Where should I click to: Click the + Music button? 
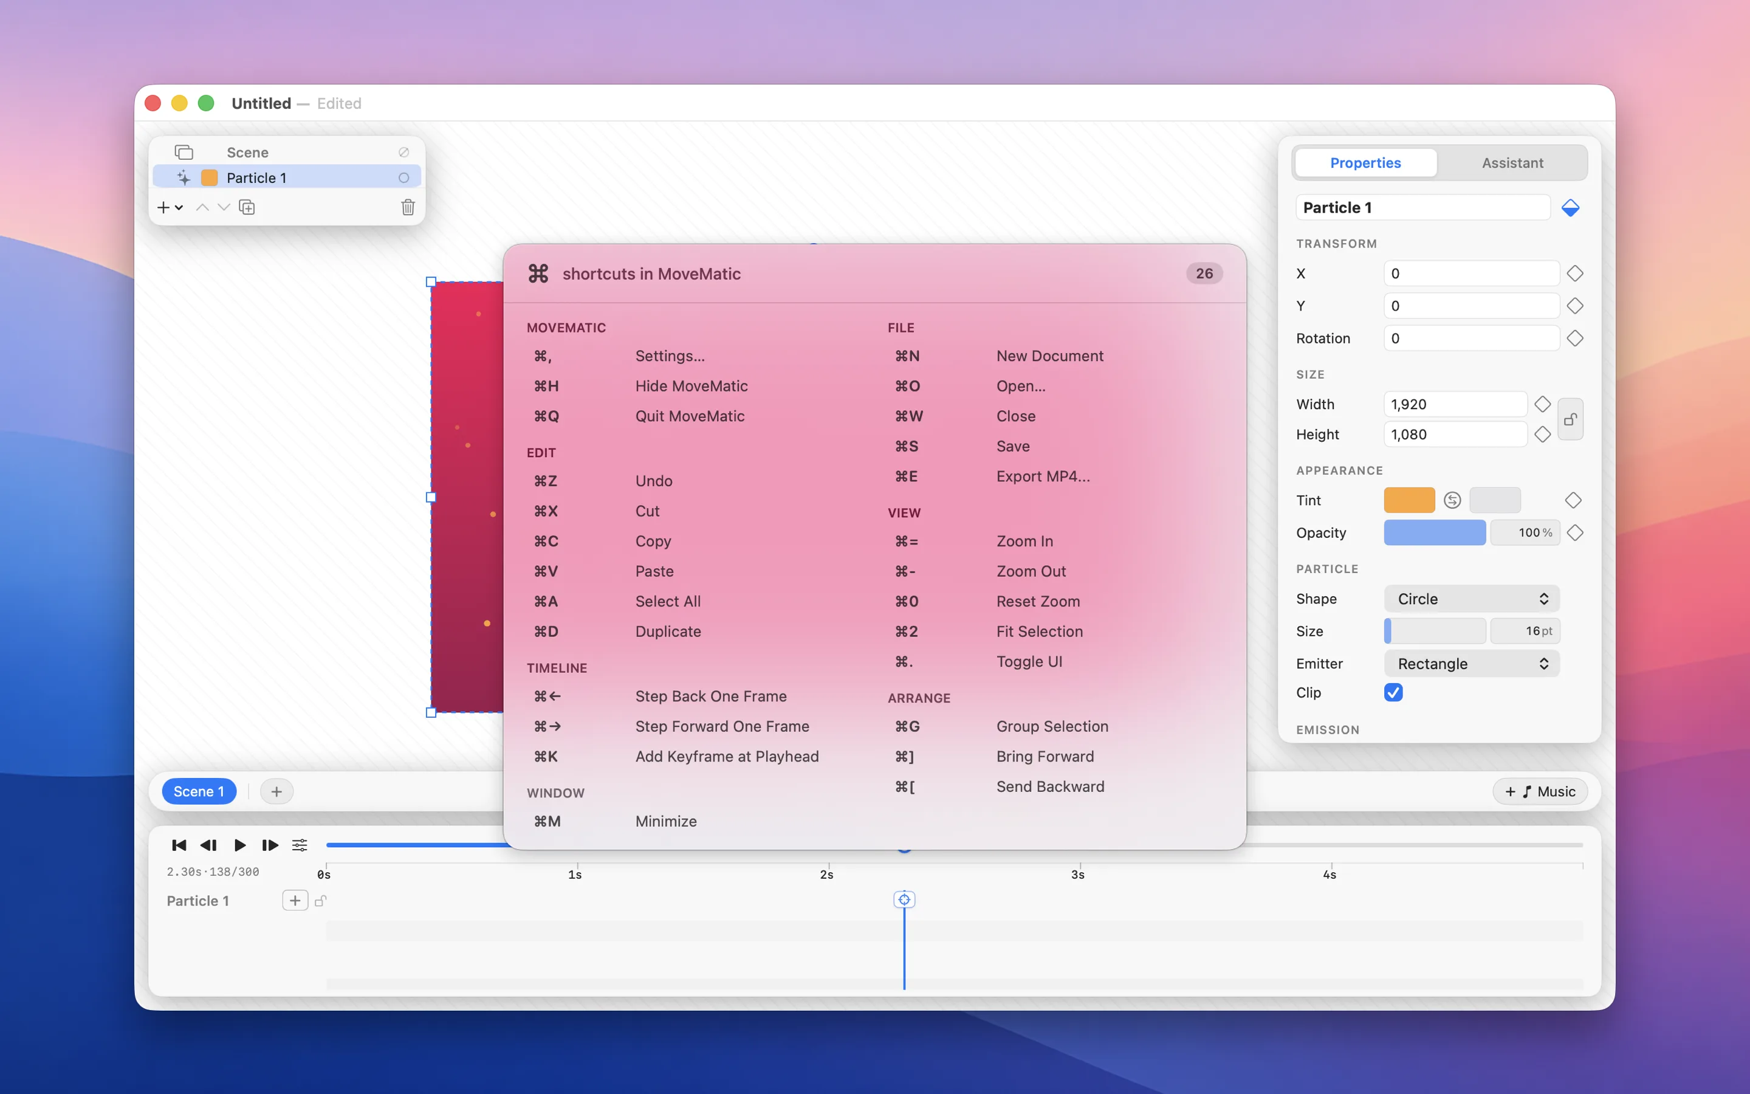pos(1540,791)
